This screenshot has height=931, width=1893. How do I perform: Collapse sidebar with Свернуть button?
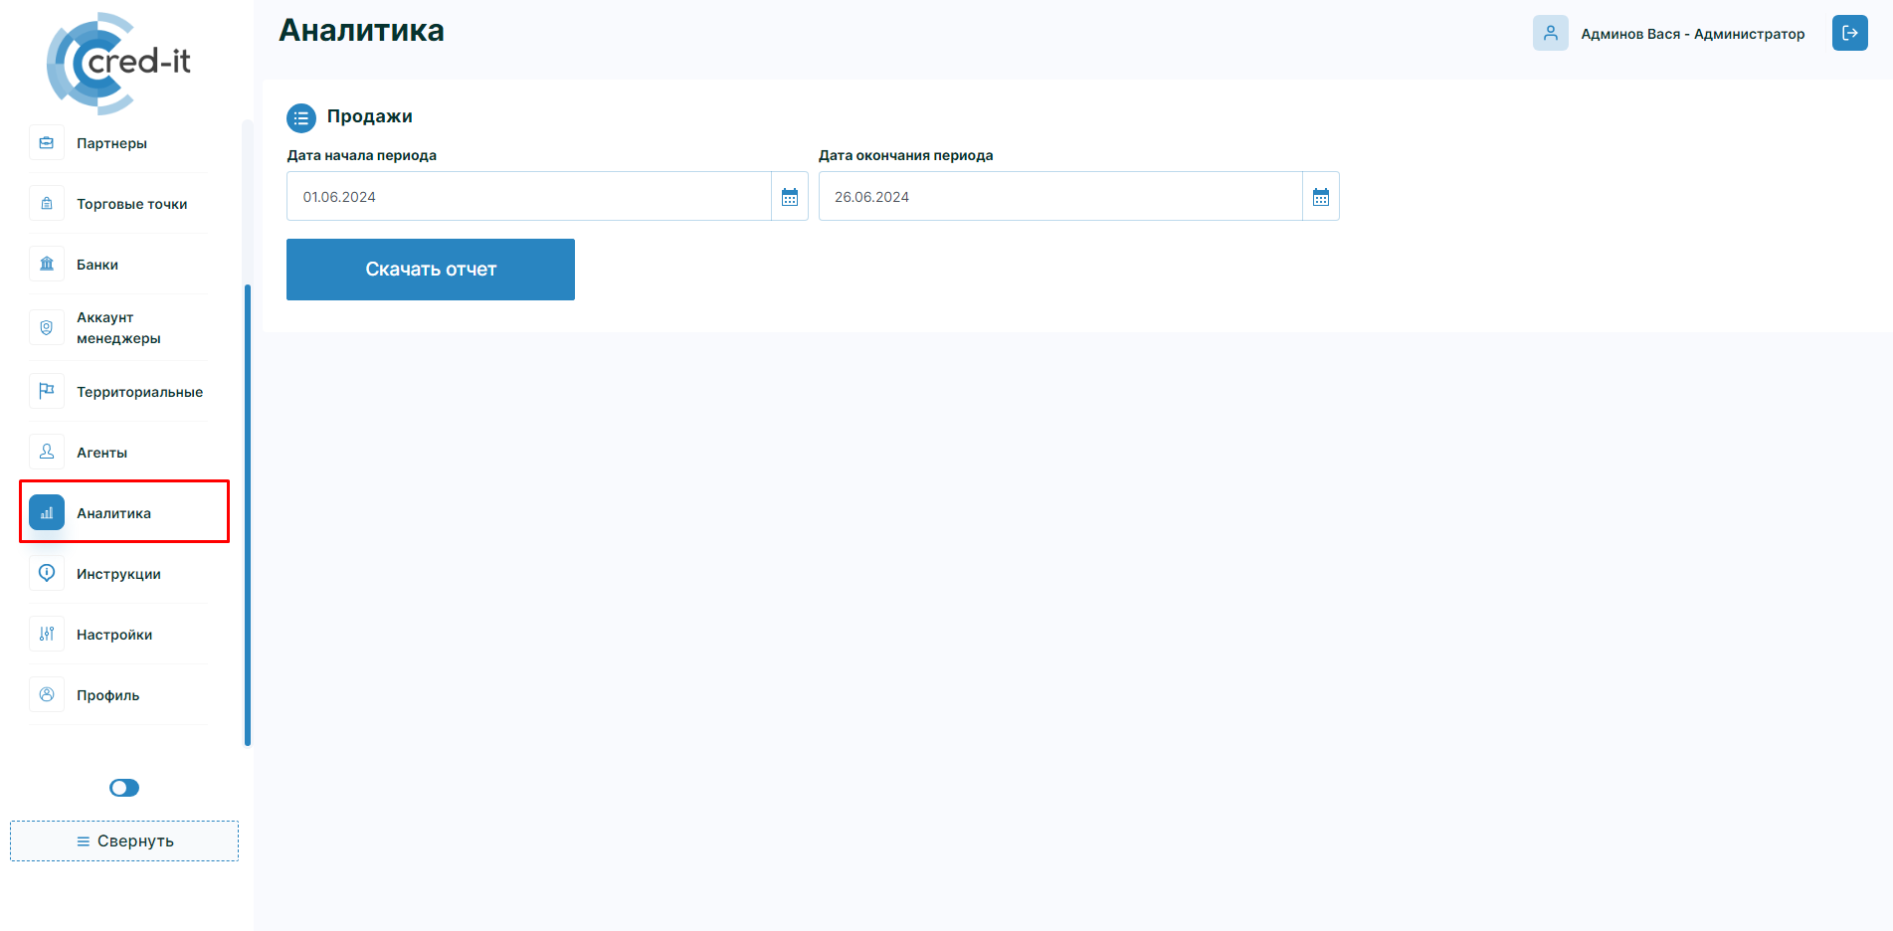pos(124,841)
